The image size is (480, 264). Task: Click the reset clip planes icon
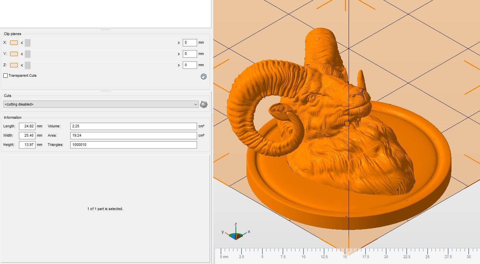(x=204, y=76)
